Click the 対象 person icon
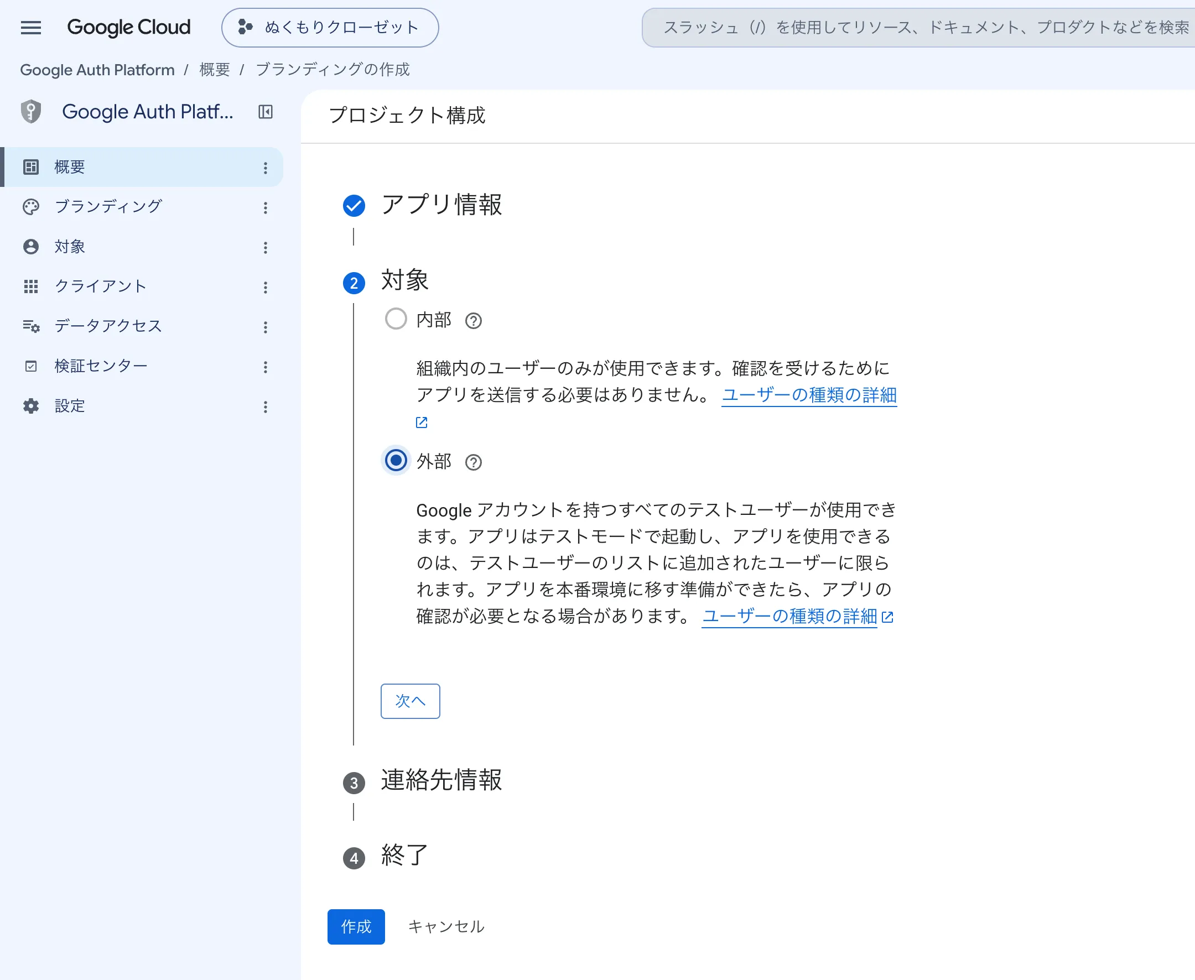Viewport: 1195px width, 980px height. pyautogui.click(x=31, y=247)
